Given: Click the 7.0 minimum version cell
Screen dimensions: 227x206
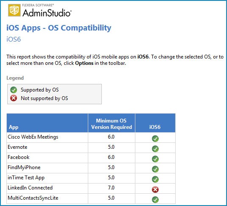Looking at the screenshot, I should tap(111, 188).
